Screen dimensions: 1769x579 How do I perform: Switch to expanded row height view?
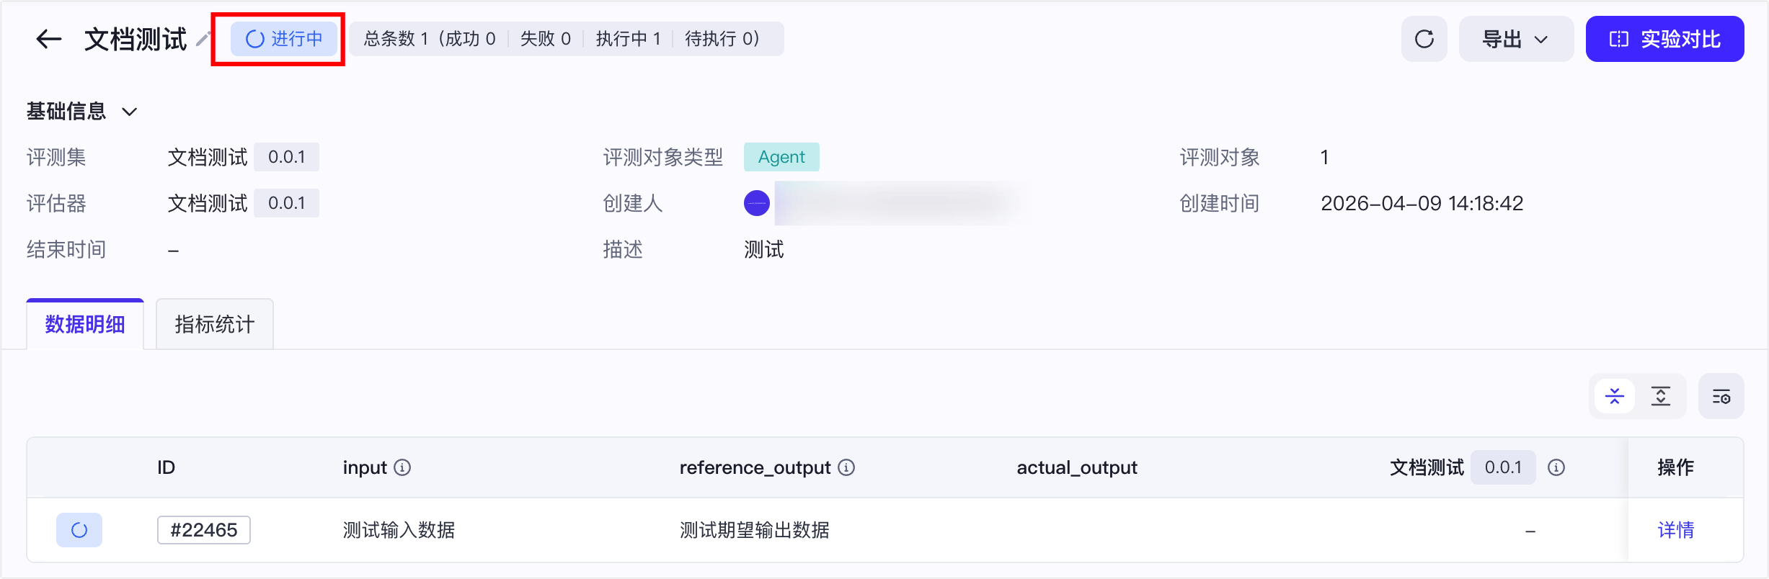click(1661, 396)
